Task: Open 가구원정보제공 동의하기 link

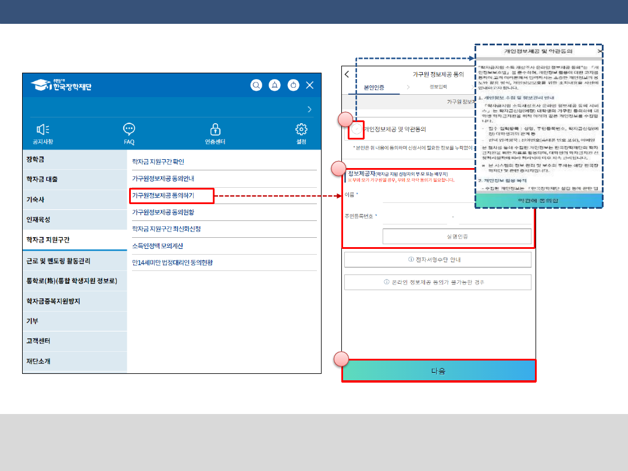Action: (x=172, y=195)
